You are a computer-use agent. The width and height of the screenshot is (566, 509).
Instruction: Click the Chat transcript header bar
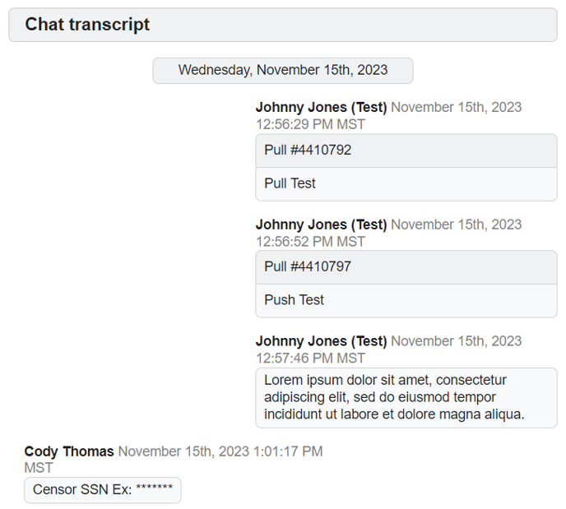click(282, 25)
